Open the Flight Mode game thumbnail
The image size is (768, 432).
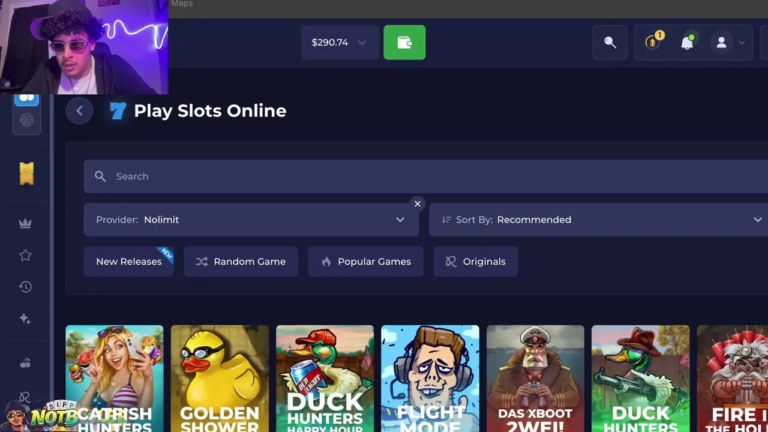[430, 379]
